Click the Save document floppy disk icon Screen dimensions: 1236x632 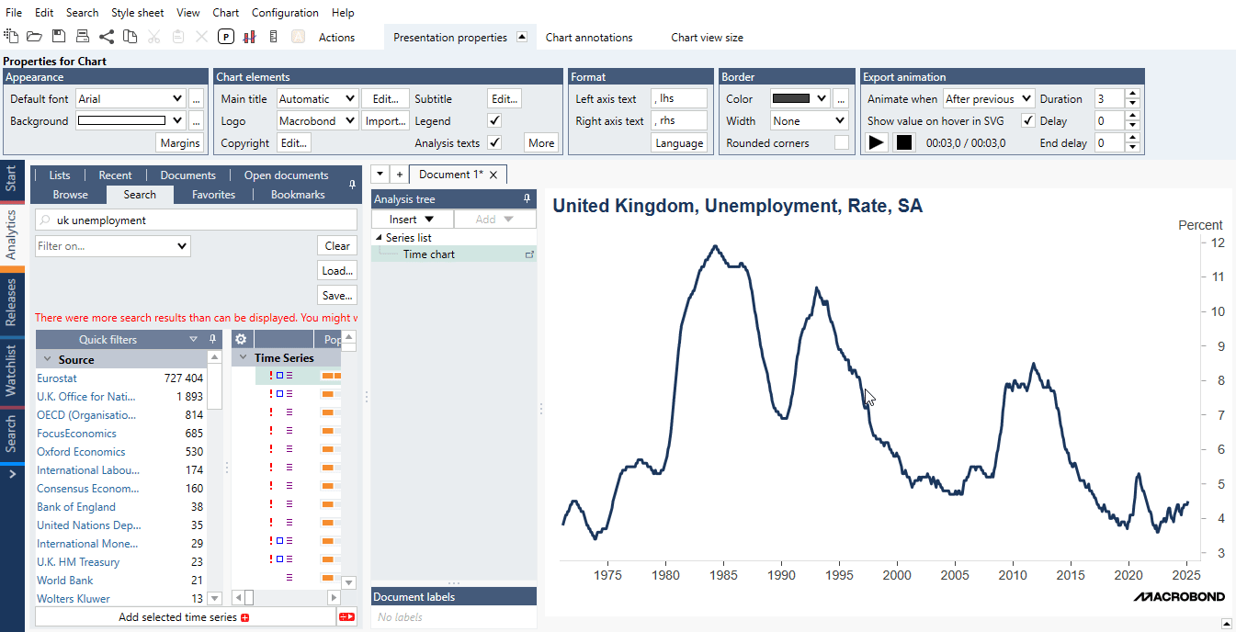[59, 37]
